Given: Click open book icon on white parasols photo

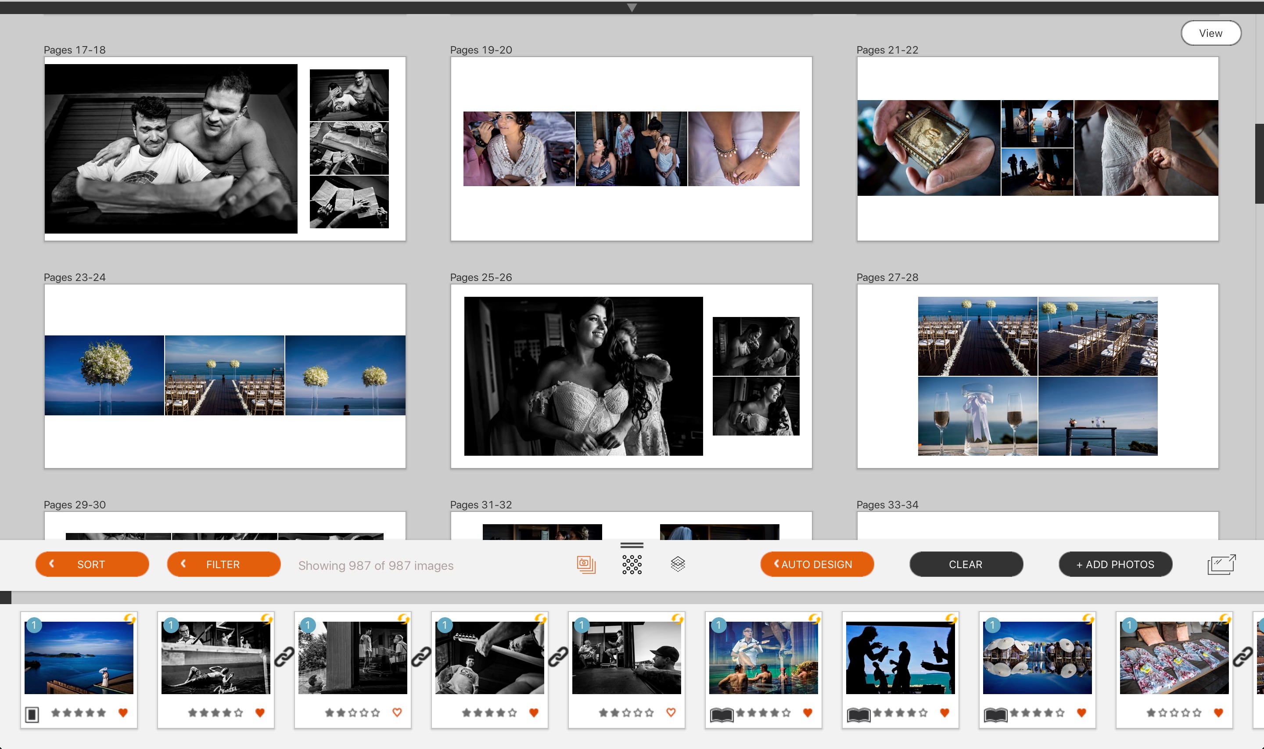Looking at the screenshot, I should click(x=996, y=715).
